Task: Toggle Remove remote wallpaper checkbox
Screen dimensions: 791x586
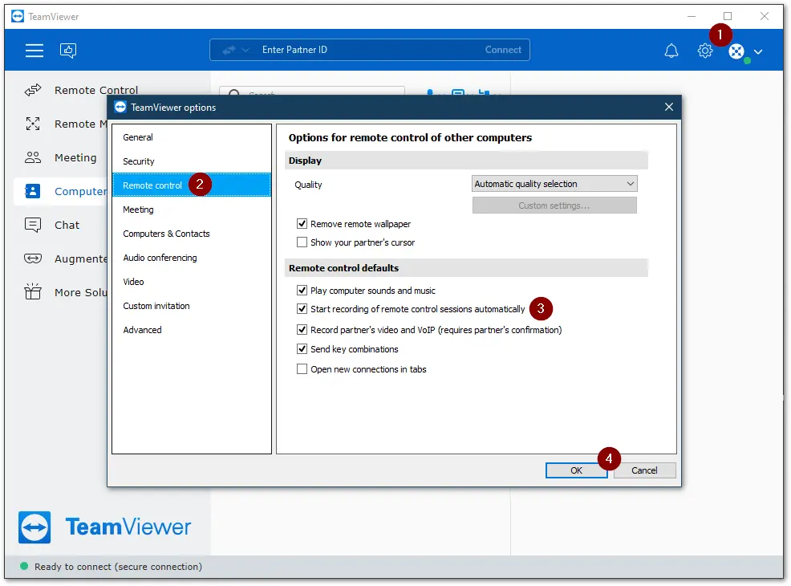Action: coord(302,224)
